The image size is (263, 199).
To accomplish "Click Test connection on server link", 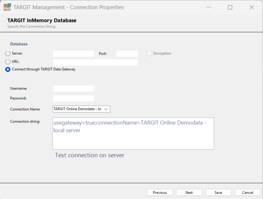I will [90, 155].
